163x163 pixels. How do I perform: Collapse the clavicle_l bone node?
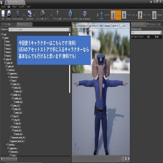click(x=7, y=70)
